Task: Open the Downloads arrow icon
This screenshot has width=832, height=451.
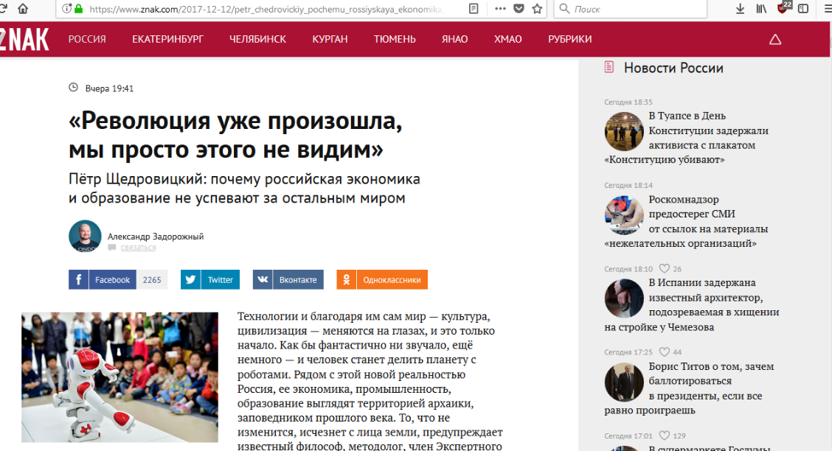Action: (741, 9)
